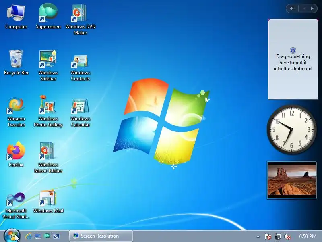322x242 pixels.
Task: Select the Windows Mail shortcut
Action: pos(48,202)
